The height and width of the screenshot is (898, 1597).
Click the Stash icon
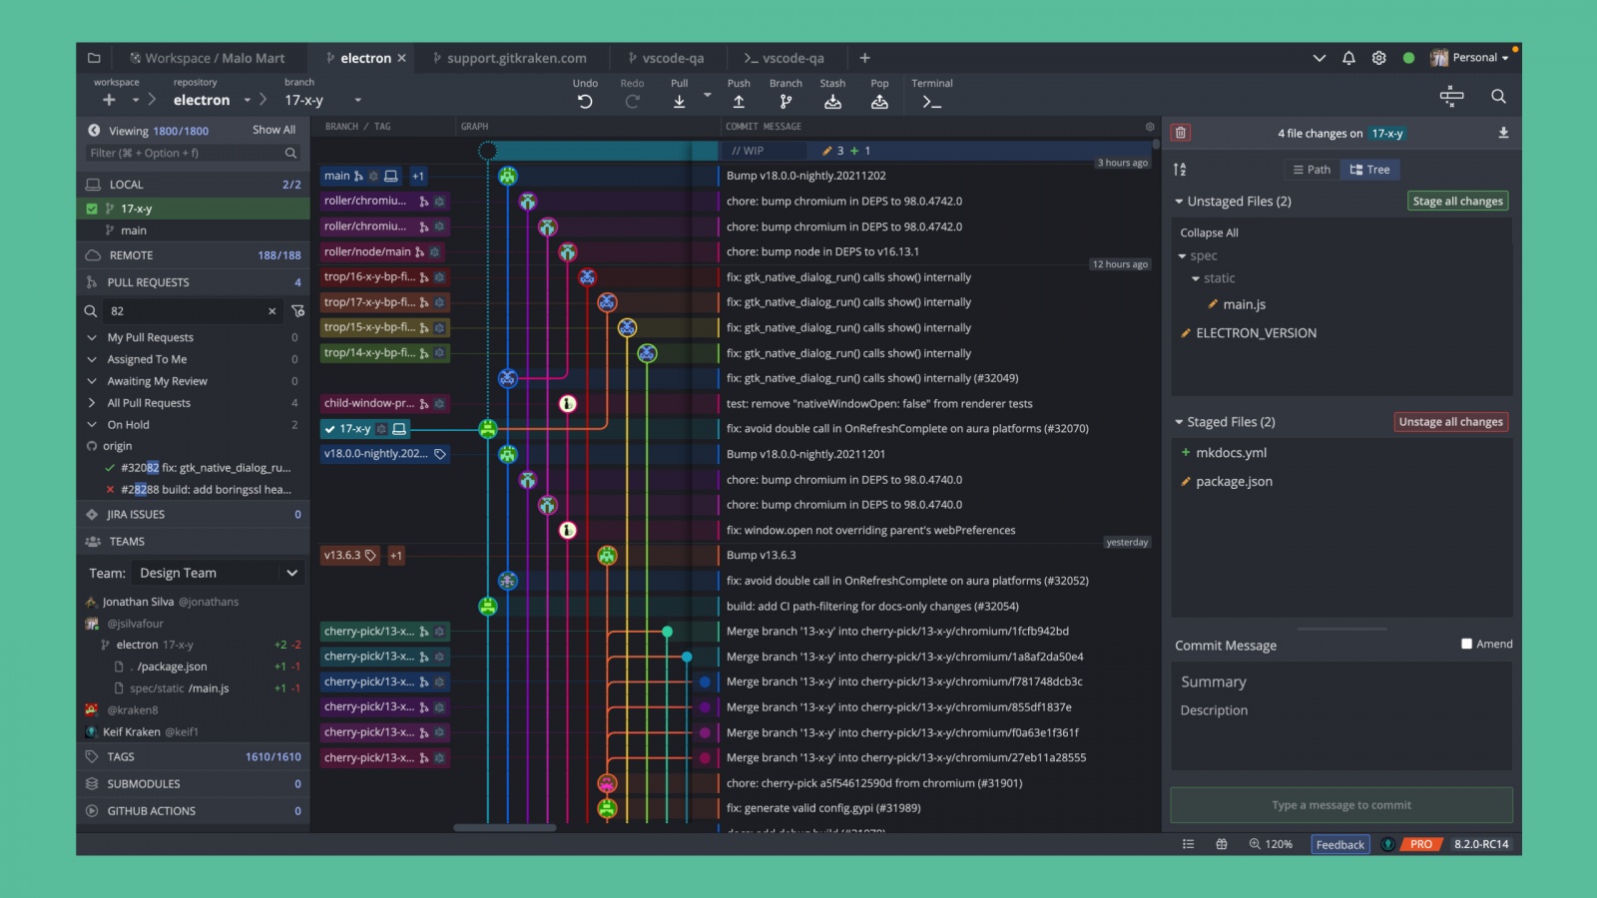(832, 100)
